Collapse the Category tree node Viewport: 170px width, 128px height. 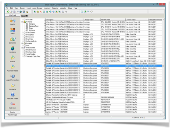pyautogui.click(x=22, y=22)
